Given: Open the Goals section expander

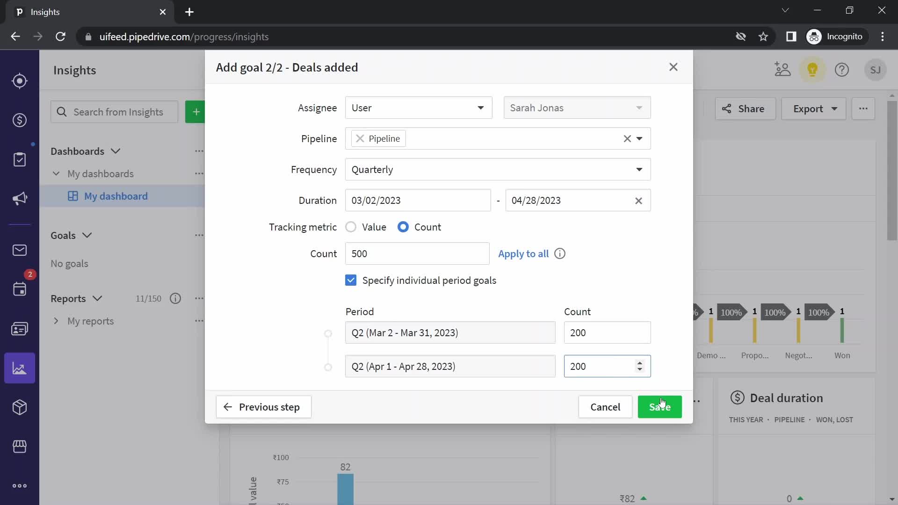Looking at the screenshot, I should point(87,235).
